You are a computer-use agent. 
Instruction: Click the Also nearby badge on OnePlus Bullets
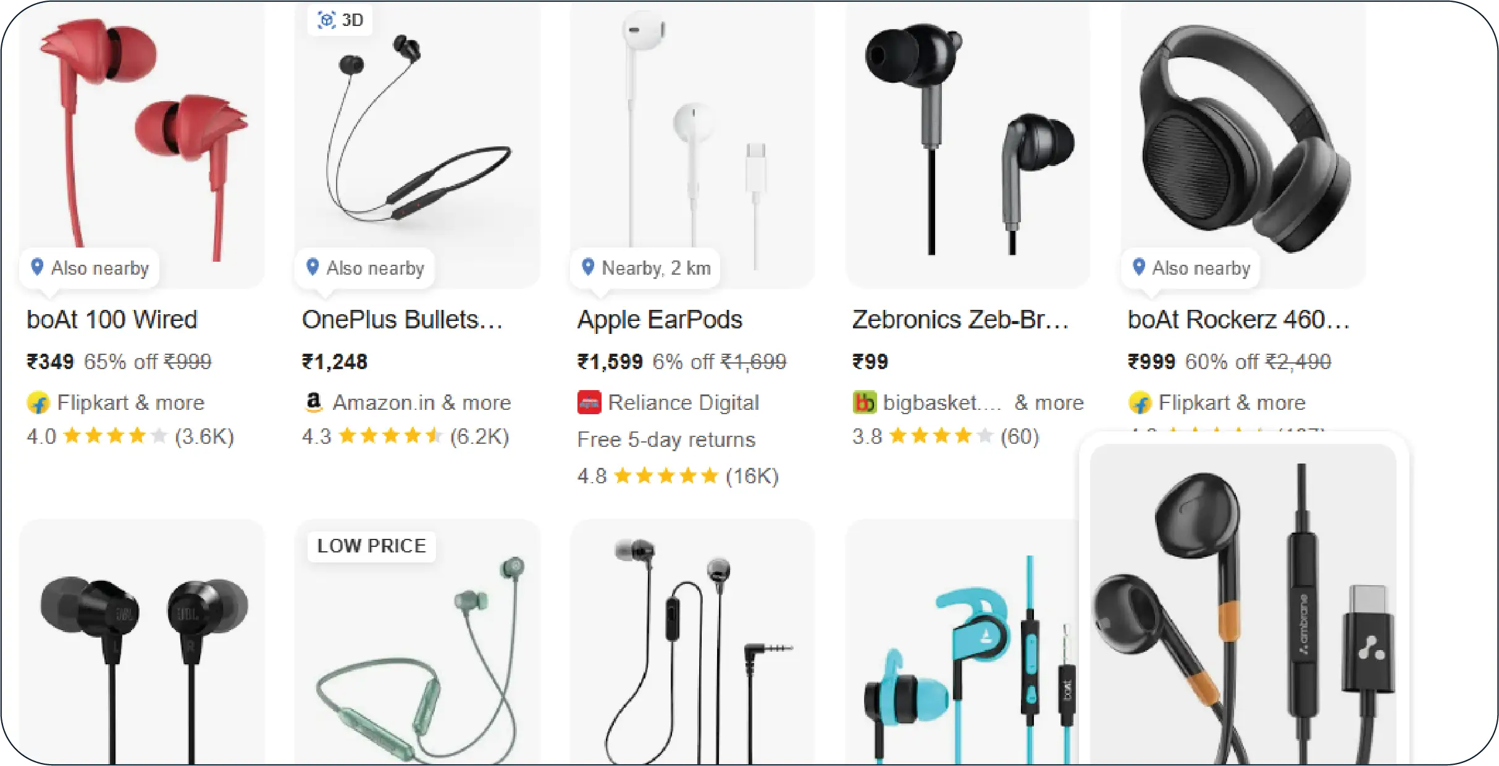pos(365,268)
